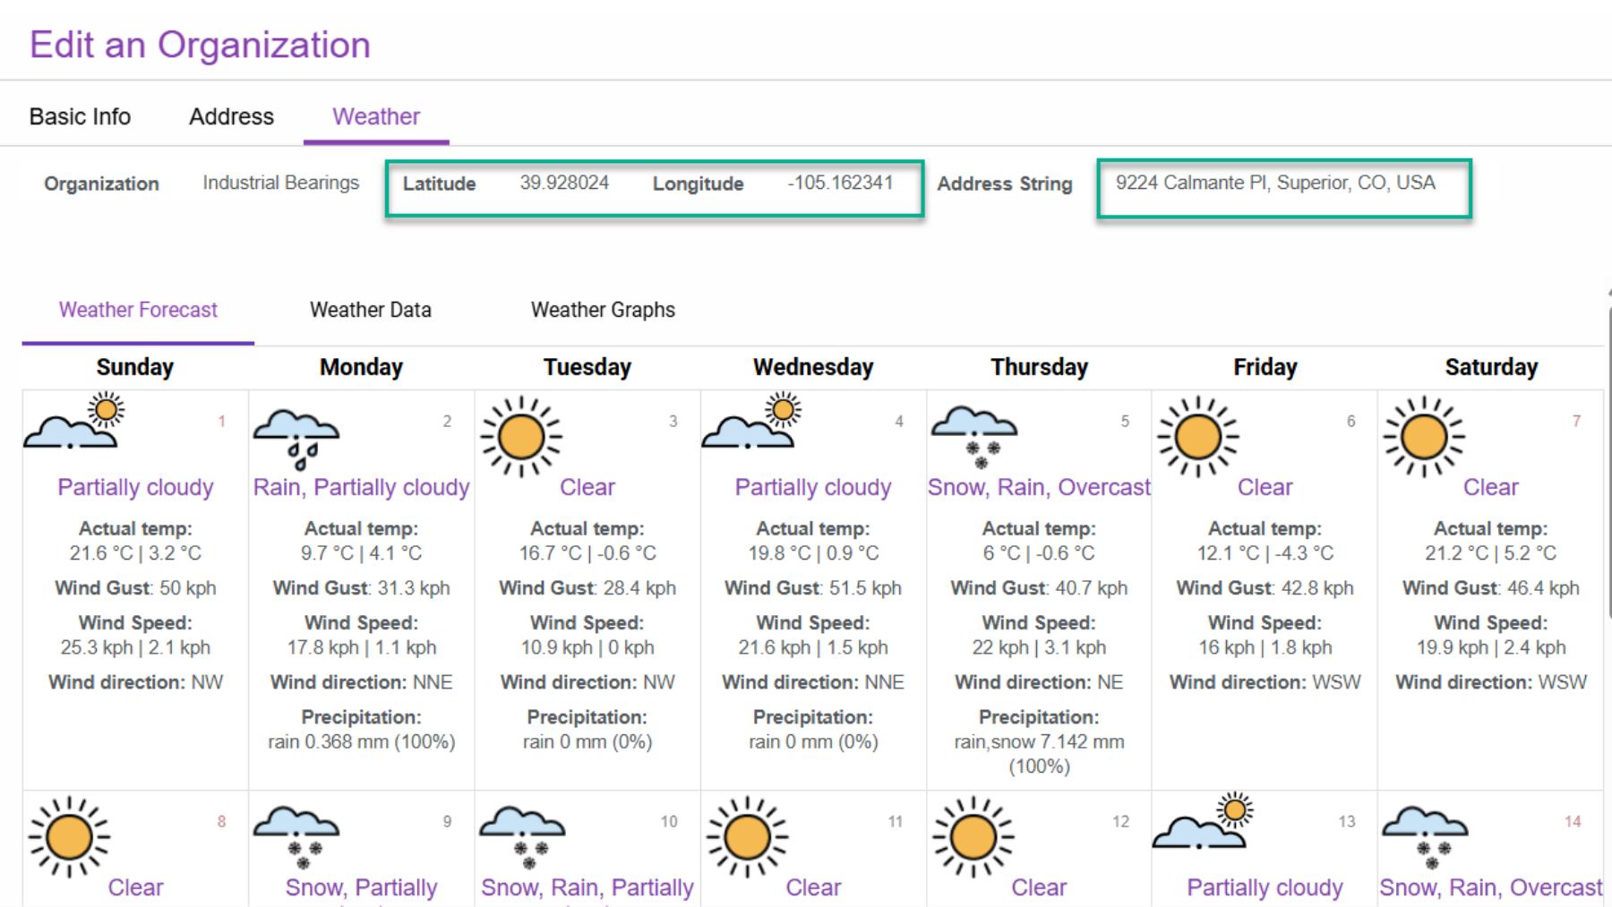Open the Weather Graphs sub-tab

point(603,310)
